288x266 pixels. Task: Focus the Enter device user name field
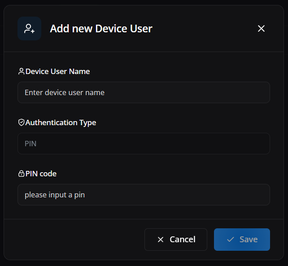coord(144,92)
